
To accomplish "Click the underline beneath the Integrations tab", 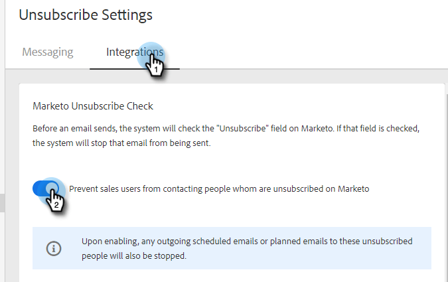I will click(x=135, y=69).
